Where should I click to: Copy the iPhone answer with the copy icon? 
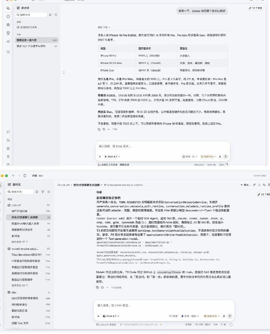(x=99, y=129)
